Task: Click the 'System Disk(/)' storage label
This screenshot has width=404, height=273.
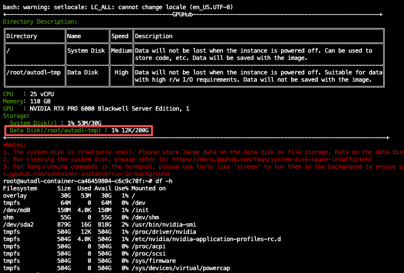Action: click(x=33, y=123)
